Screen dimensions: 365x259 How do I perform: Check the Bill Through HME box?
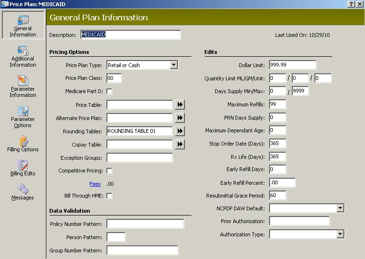[109, 196]
